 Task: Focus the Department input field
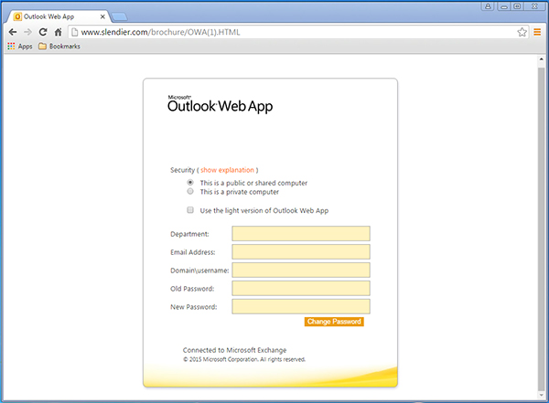301,233
